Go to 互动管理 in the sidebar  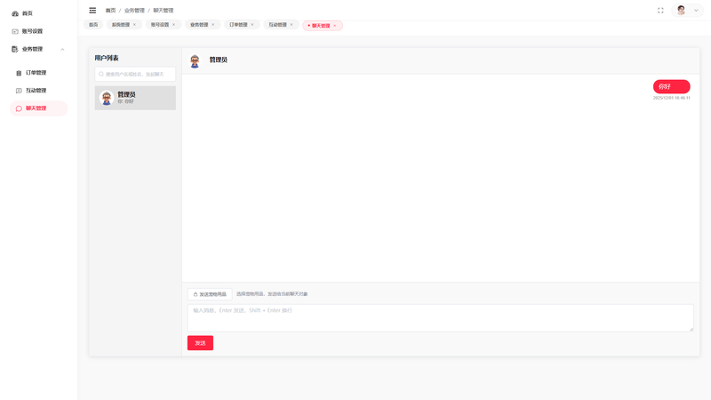pos(36,91)
